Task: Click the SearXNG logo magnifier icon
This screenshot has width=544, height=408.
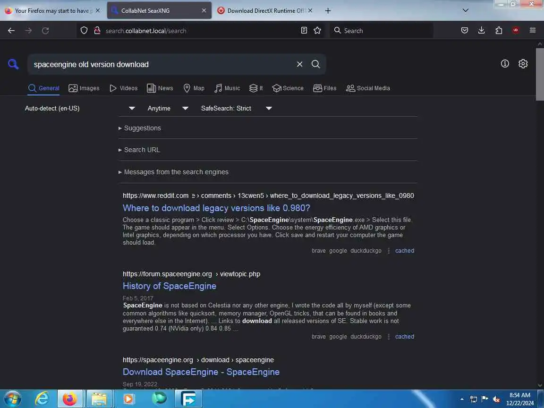Action: click(x=13, y=64)
